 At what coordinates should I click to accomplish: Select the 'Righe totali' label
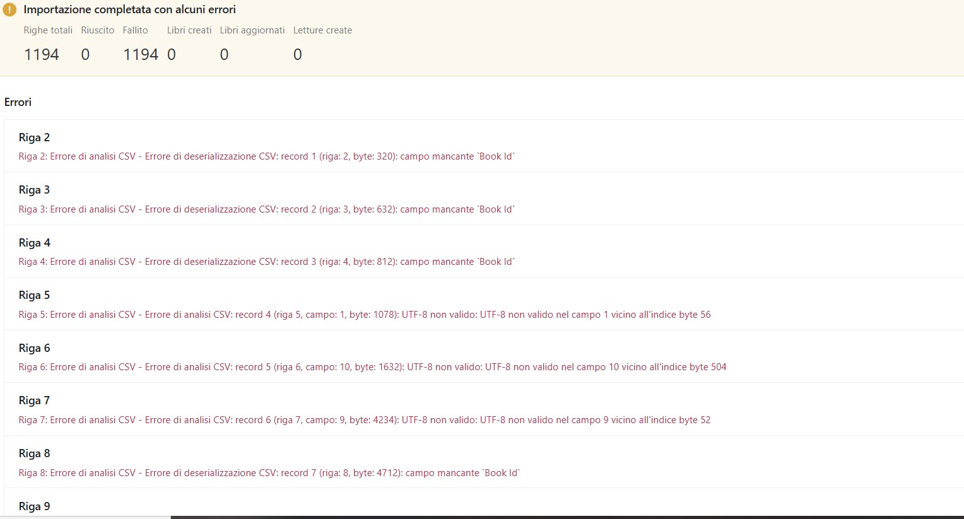click(48, 30)
